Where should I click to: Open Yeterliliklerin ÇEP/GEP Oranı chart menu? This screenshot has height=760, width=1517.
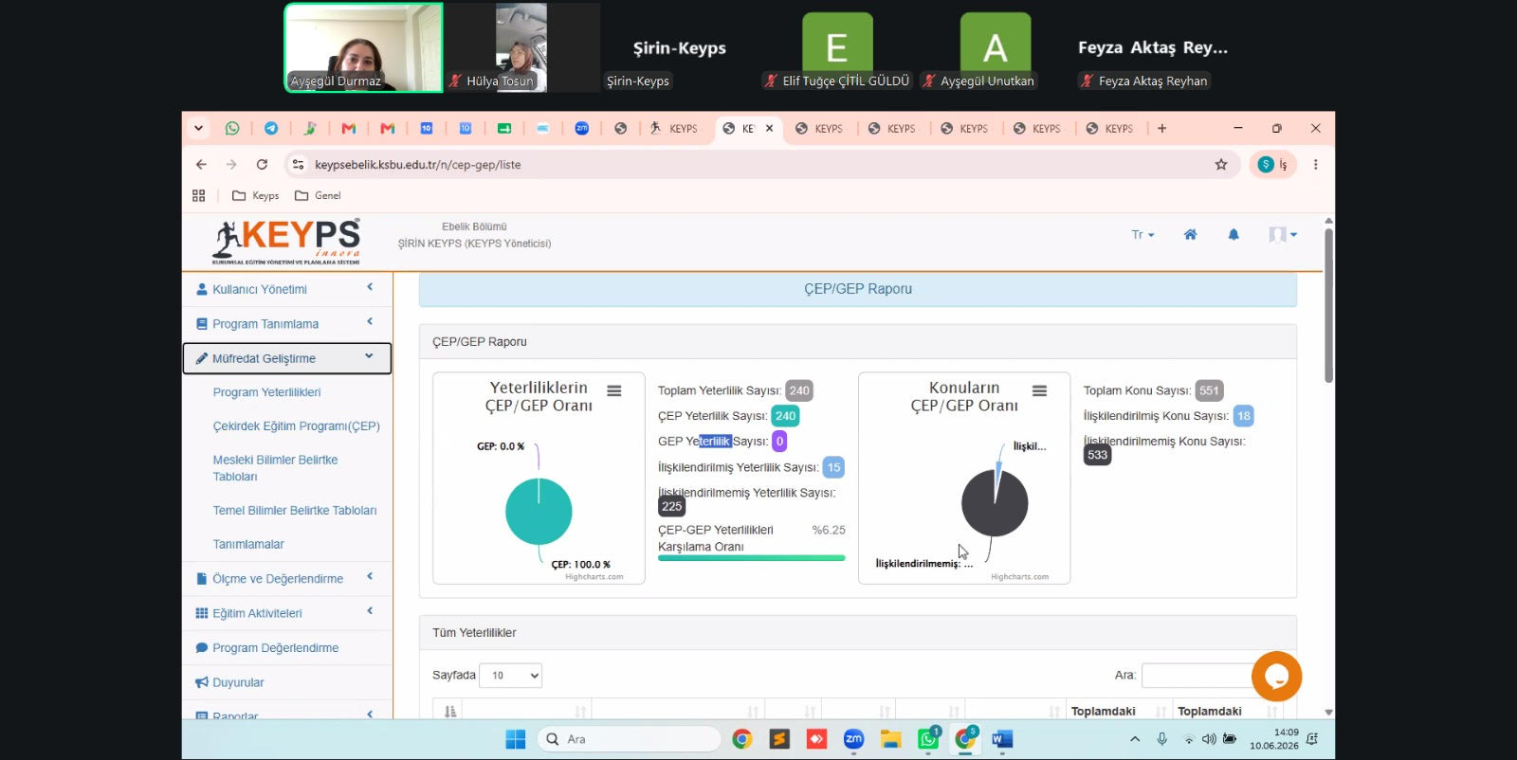pos(614,390)
